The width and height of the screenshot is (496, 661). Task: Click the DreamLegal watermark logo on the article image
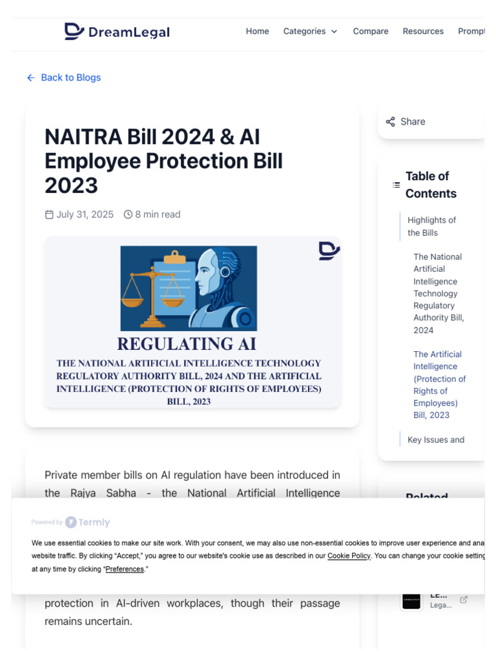point(329,251)
